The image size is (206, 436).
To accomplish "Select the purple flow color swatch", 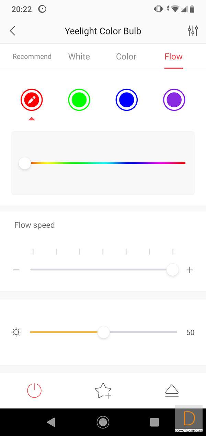I will (174, 100).
